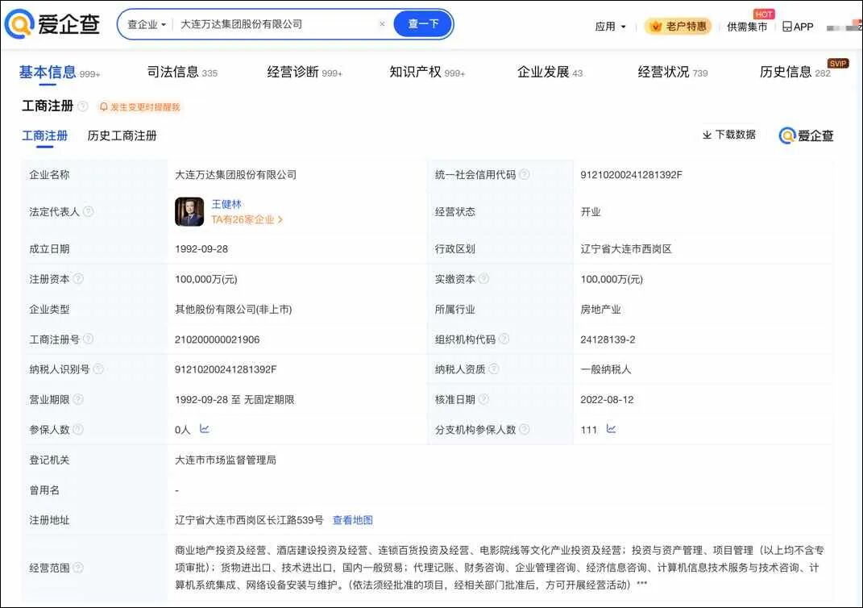The height and width of the screenshot is (608, 863).
Task: Click help icon next to 工商注册号
Action: tap(88, 339)
